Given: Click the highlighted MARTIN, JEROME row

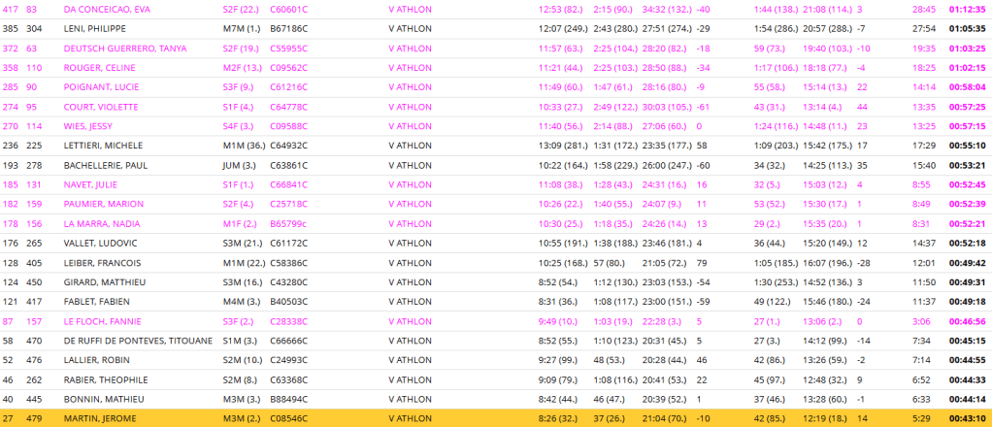Looking at the screenshot, I should [x=99, y=418].
